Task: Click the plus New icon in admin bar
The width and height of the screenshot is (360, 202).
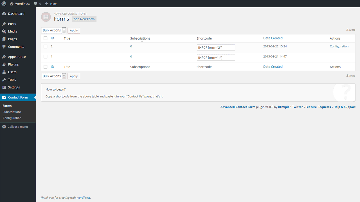Action: pyautogui.click(x=47, y=4)
